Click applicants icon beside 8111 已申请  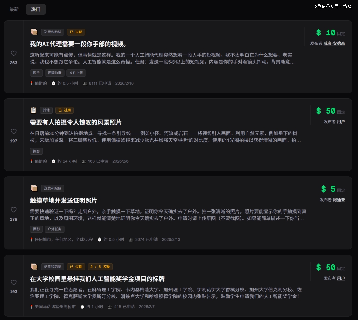coord(85,83)
